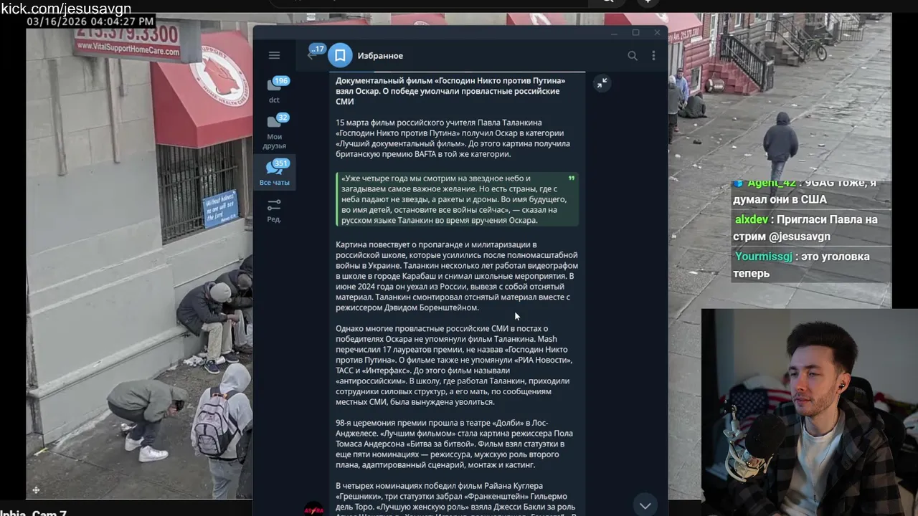Image resolution: width=918 pixels, height=516 pixels.
Task: Open the three-dot chat options menu
Action: 653,55
